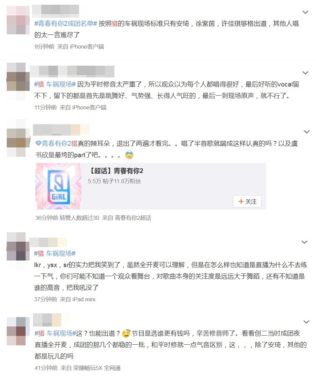Open the #青春有你2成团名单# hashtag link

point(66,24)
